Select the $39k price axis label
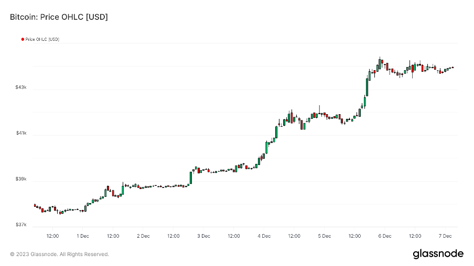This screenshot has height=266, width=474. (21, 179)
